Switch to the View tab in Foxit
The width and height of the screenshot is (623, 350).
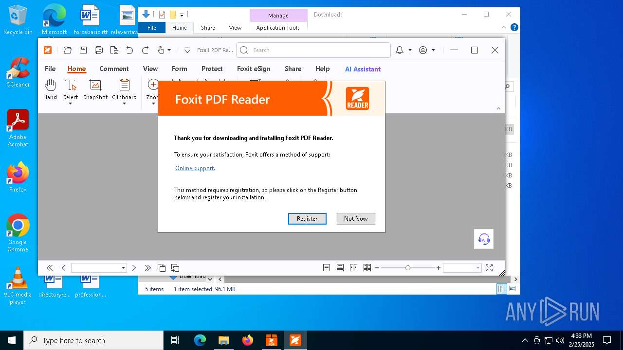tap(150, 69)
